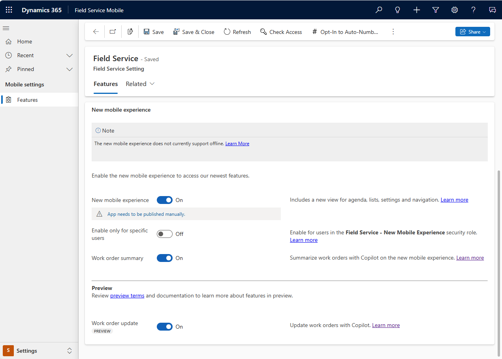Click the help question mark icon
502x359 pixels.
[x=474, y=10]
